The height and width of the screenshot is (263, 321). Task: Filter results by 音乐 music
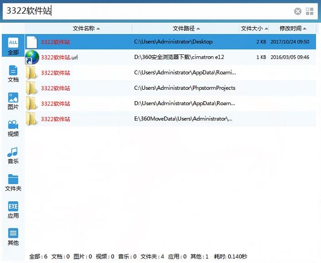(13, 155)
